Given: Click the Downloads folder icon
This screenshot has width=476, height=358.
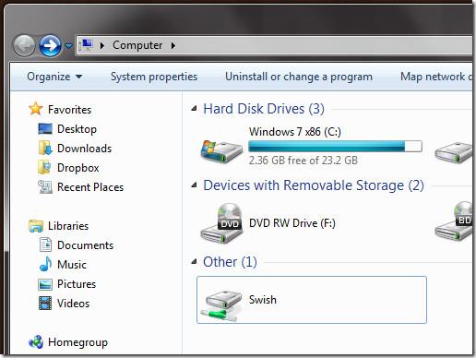Looking at the screenshot, I should pos(45,148).
